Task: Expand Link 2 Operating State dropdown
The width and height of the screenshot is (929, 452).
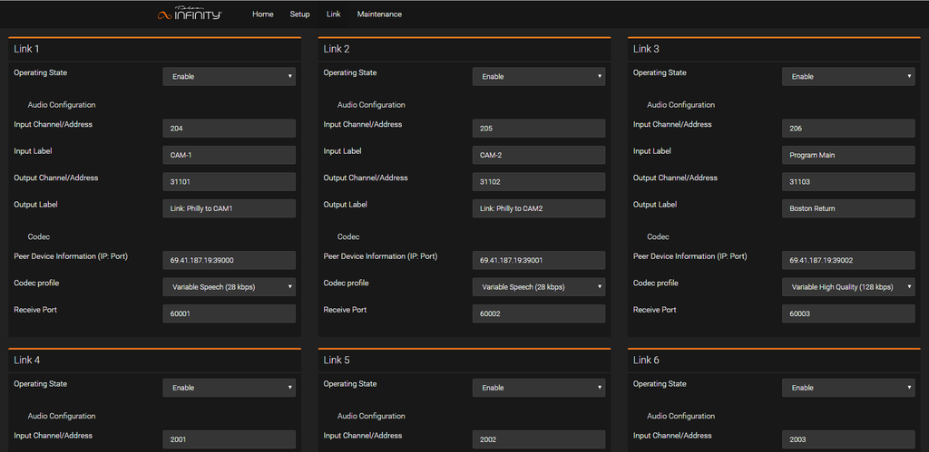Action: (539, 76)
